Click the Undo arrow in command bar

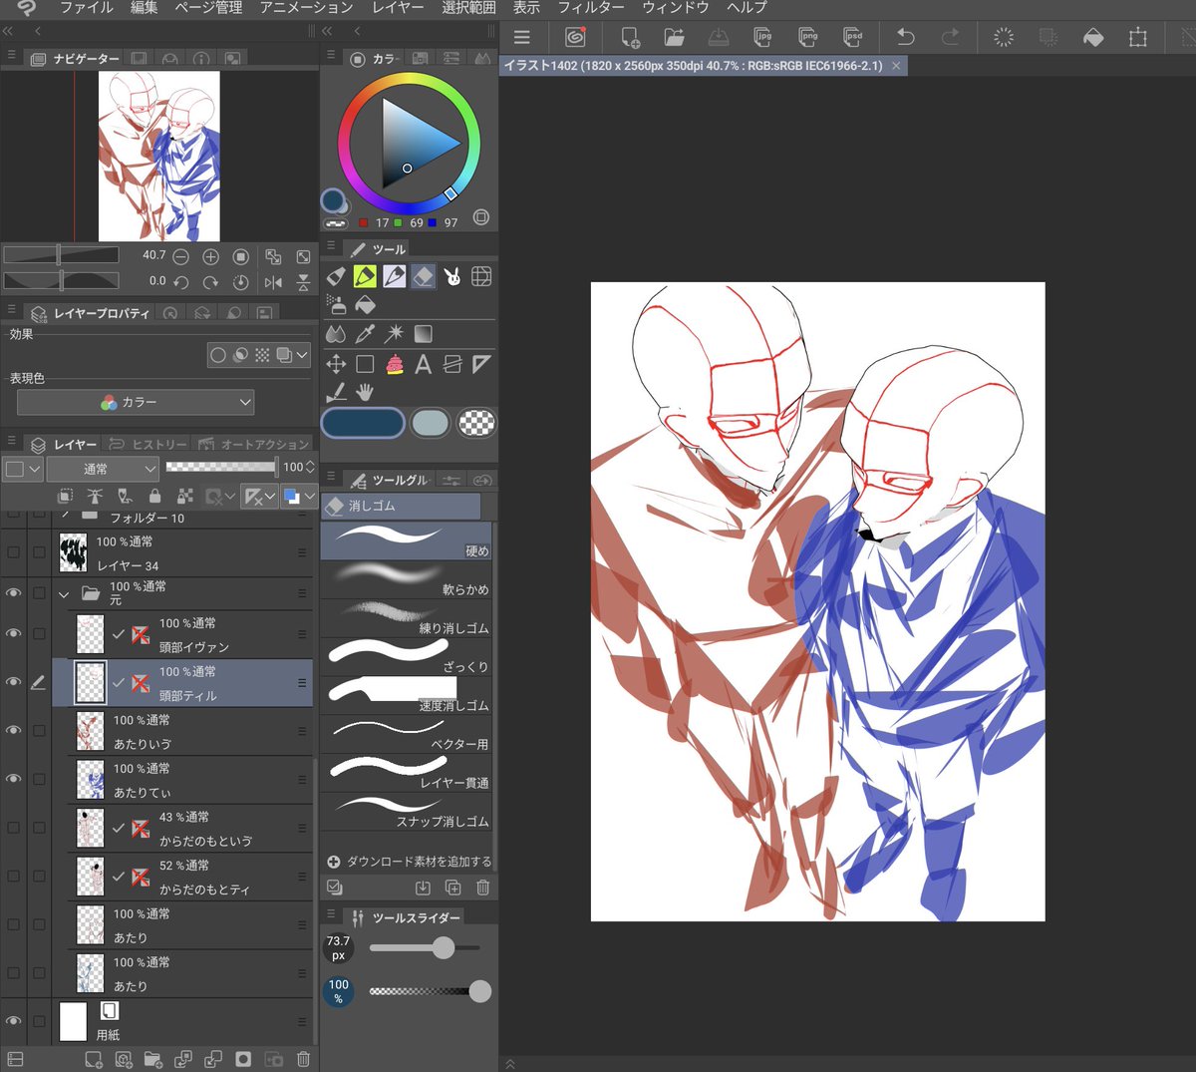click(905, 37)
